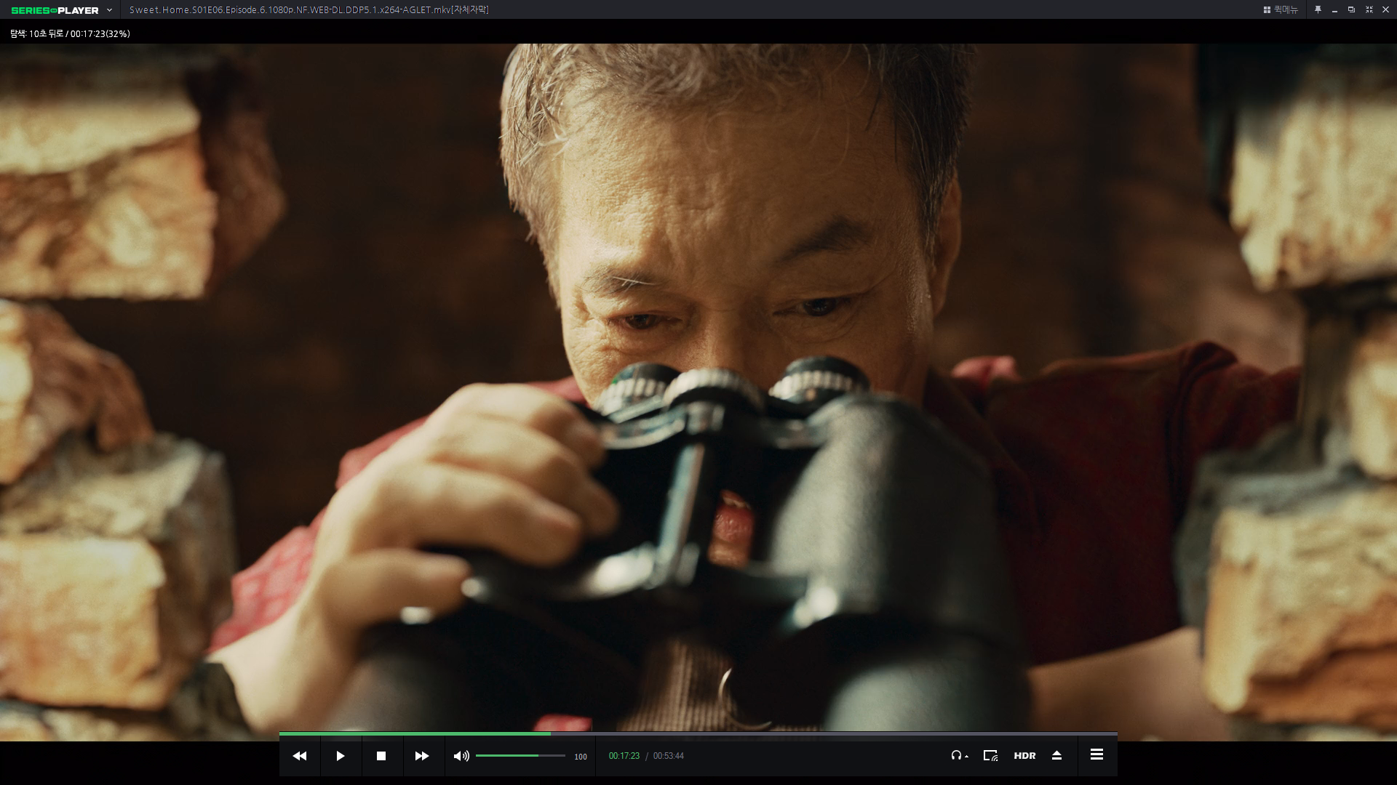Click the cast-to-device screen icon
This screenshot has height=785, width=1397.
point(990,756)
